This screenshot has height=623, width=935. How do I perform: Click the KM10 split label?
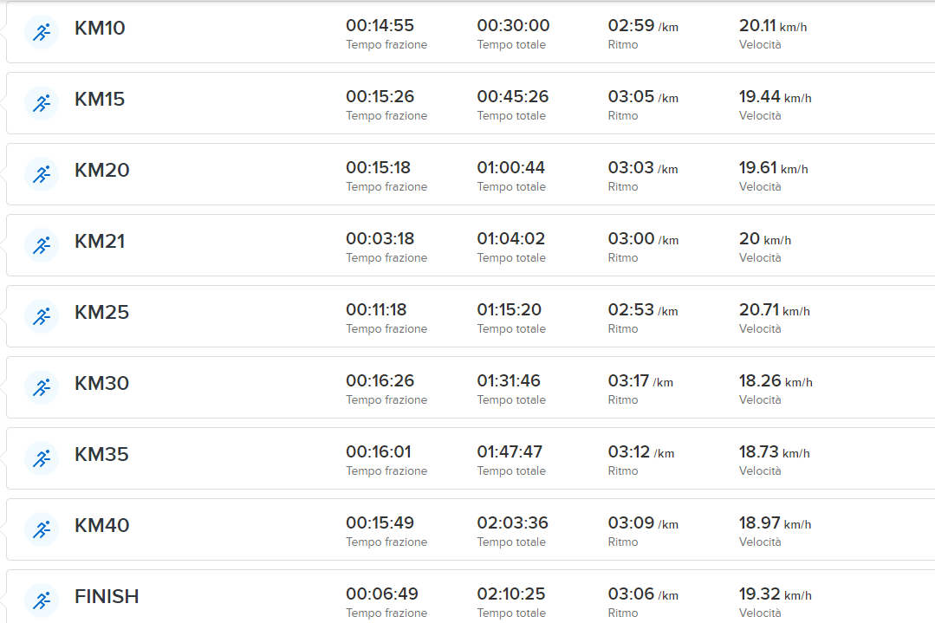[x=100, y=28]
